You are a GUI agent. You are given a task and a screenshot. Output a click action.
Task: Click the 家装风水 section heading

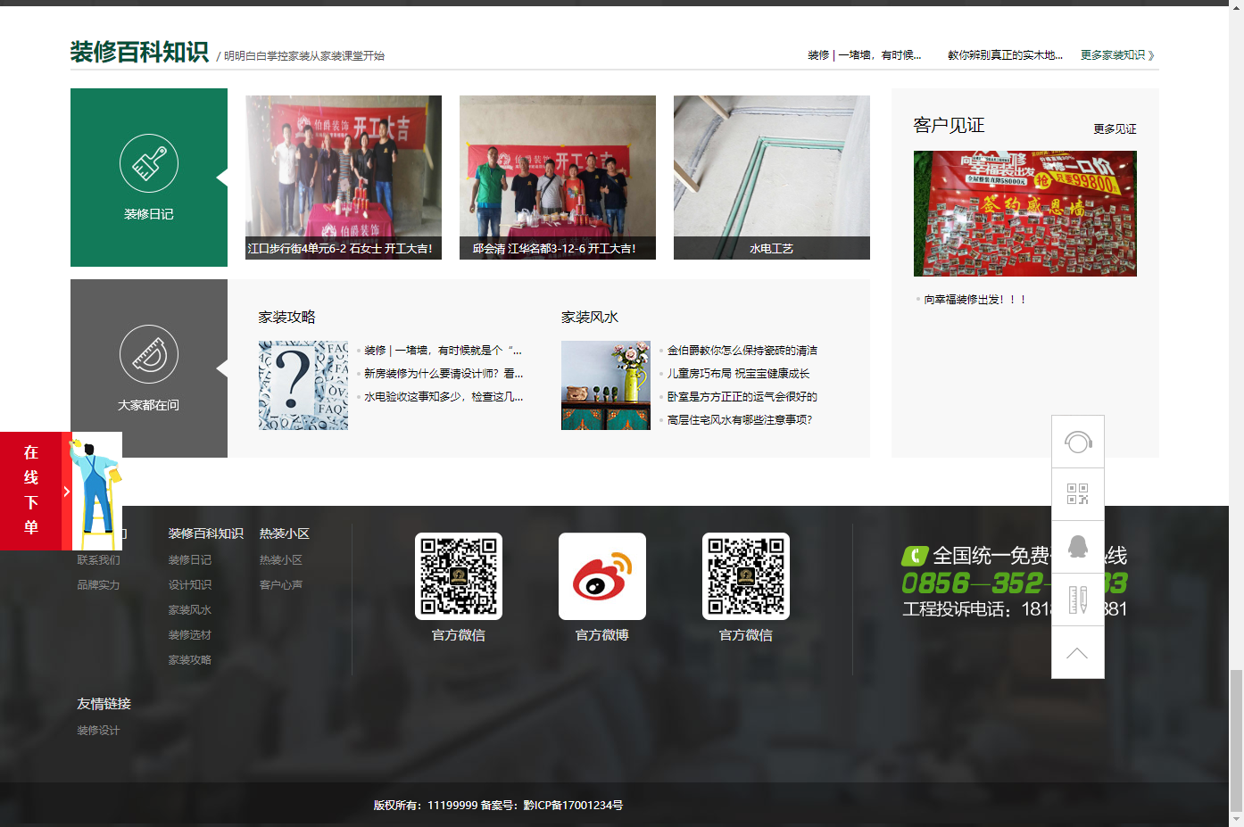point(590,318)
